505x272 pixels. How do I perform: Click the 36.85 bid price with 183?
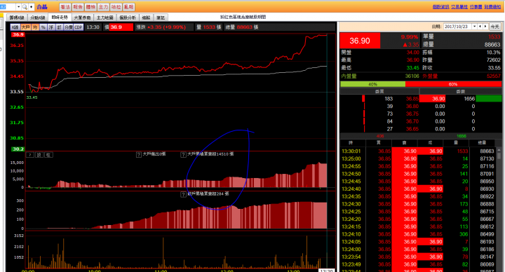tap(412, 99)
